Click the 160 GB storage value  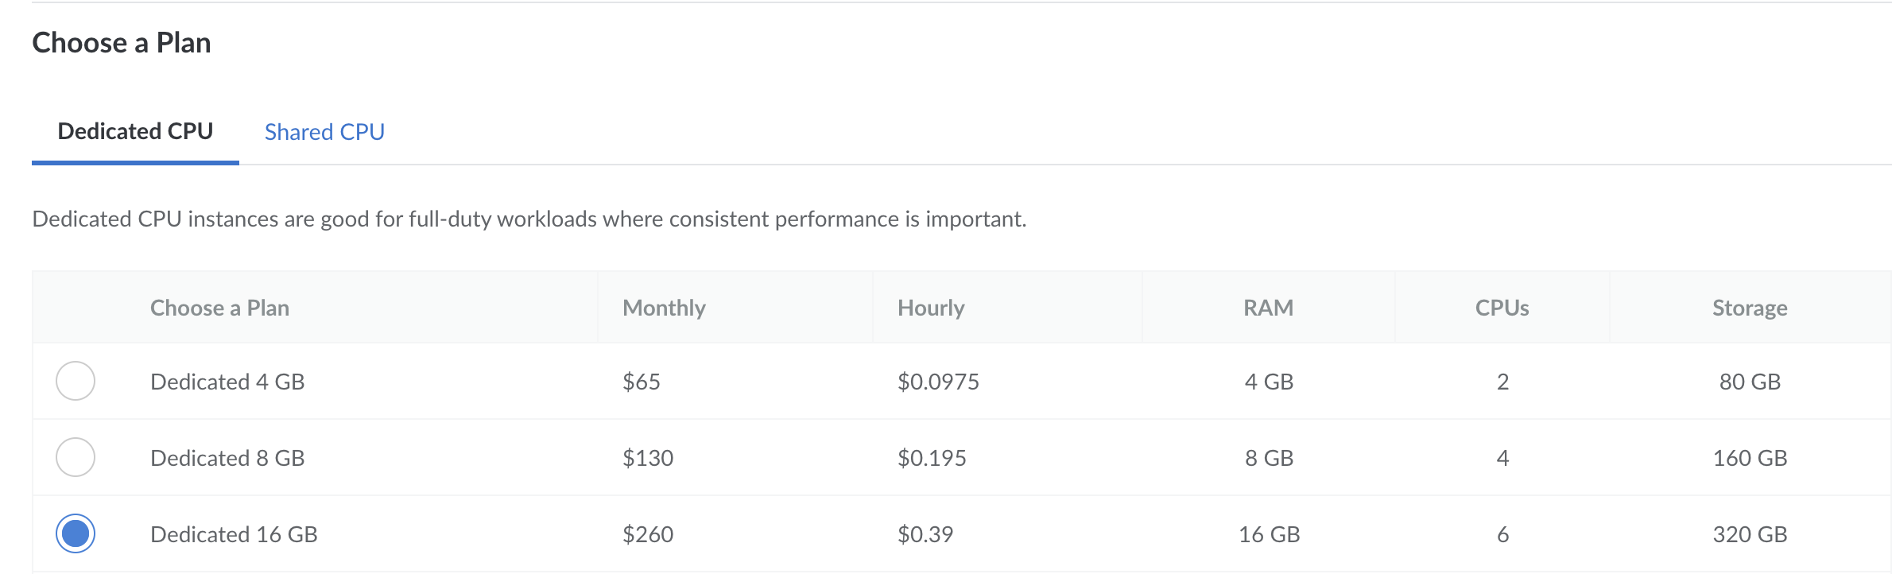click(x=1750, y=458)
